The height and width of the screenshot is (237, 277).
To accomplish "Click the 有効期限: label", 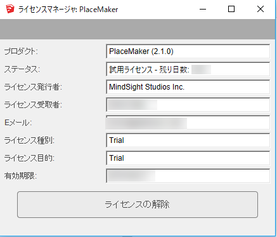I will point(20,176).
